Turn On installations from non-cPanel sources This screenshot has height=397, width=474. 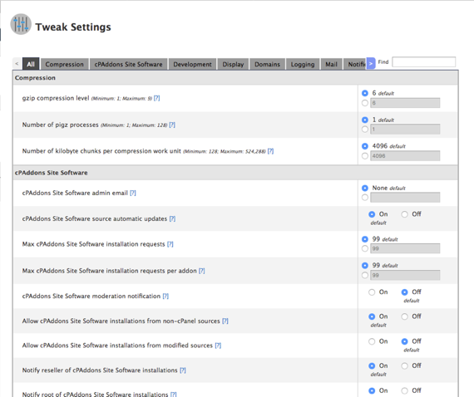tap(372, 316)
